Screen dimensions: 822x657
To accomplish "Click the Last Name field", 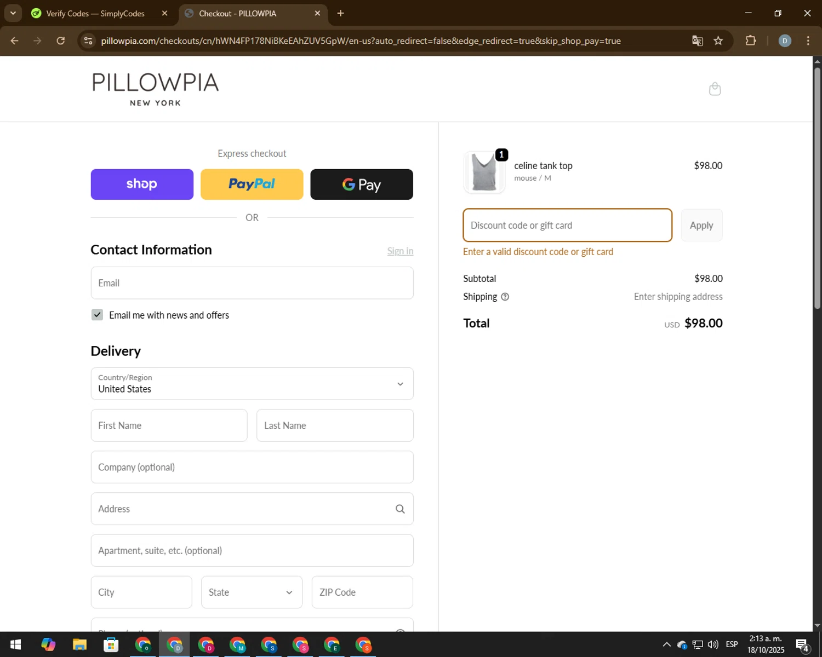I will (335, 425).
